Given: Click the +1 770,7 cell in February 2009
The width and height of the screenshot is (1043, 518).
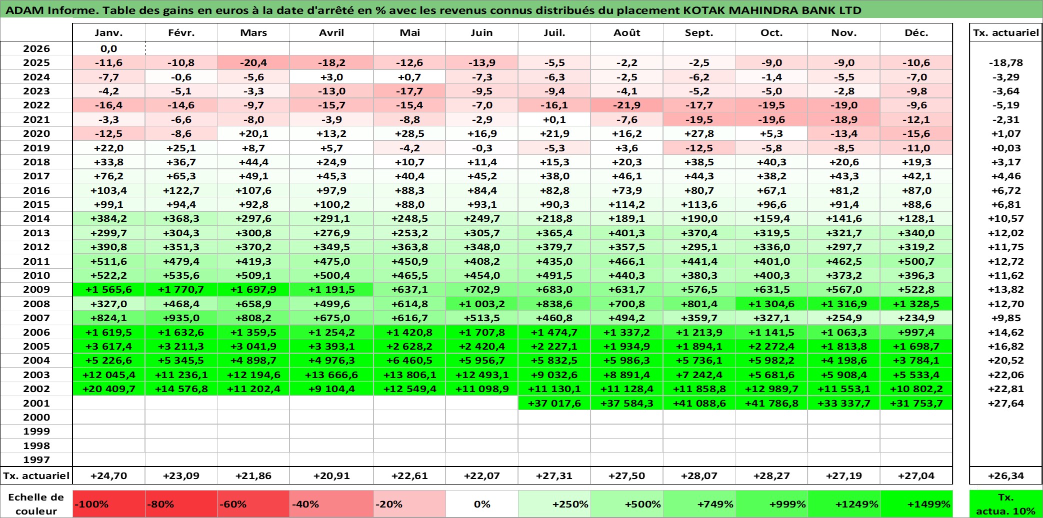Looking at the screenshot, I should pos(181,289).
